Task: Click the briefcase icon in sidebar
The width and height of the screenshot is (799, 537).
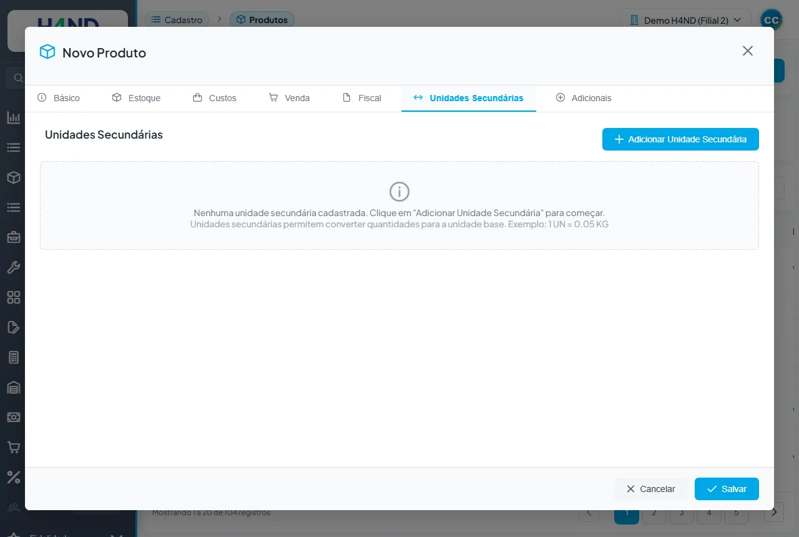Action: [13, 237]
